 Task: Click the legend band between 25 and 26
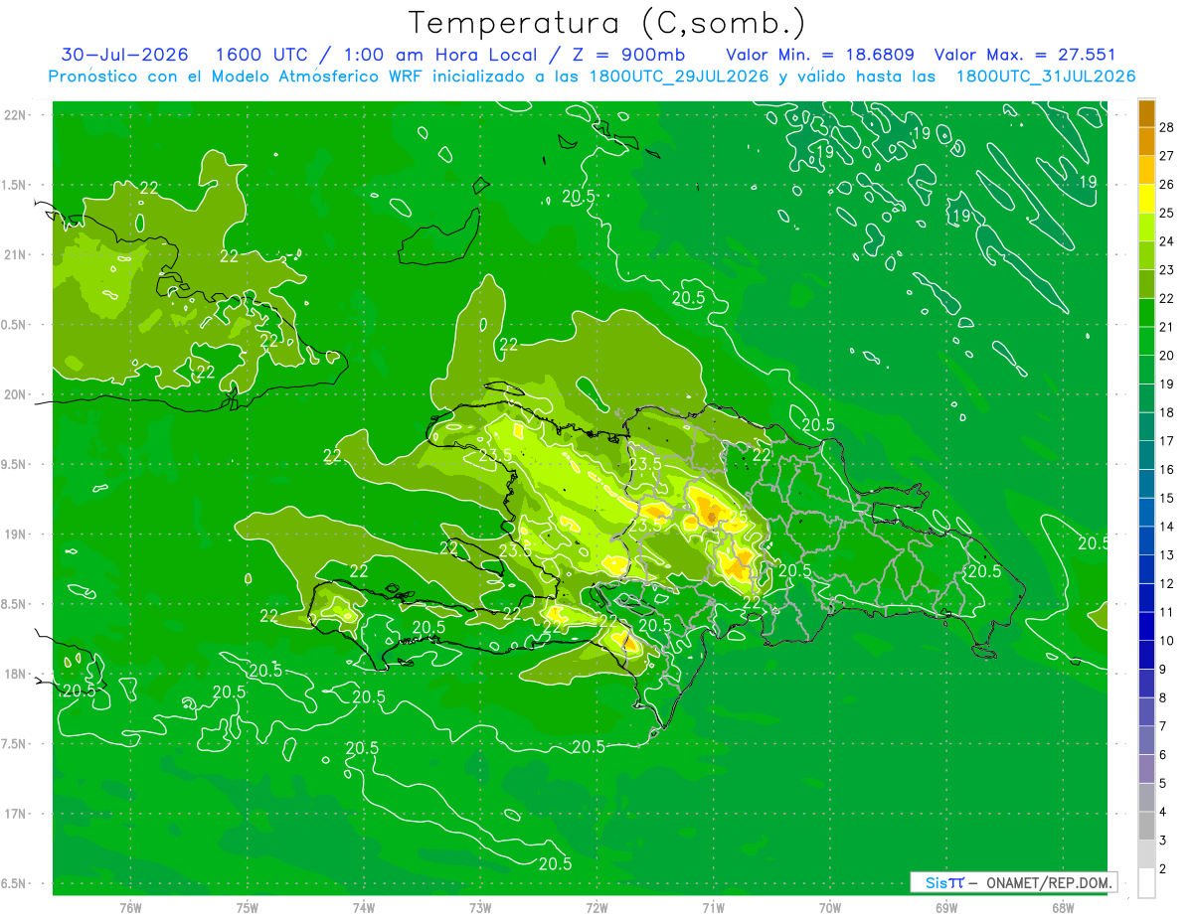(1146, 198)
